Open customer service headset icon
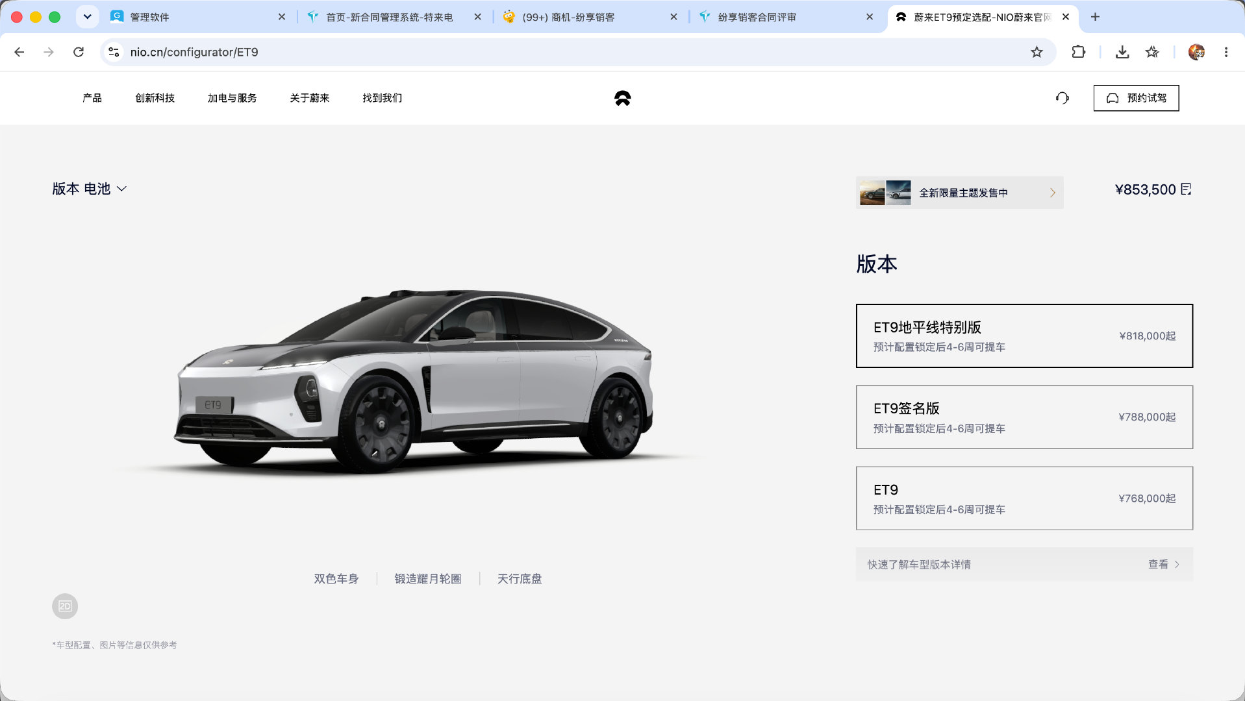The width and height of the screenshot is (1245, 701). click(1062, 98)
